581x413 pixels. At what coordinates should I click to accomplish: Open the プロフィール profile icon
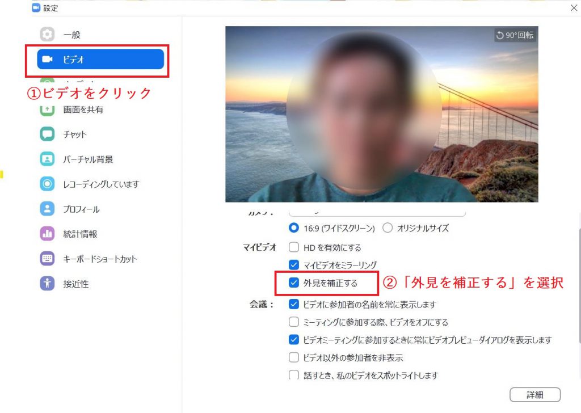[47, 209]
